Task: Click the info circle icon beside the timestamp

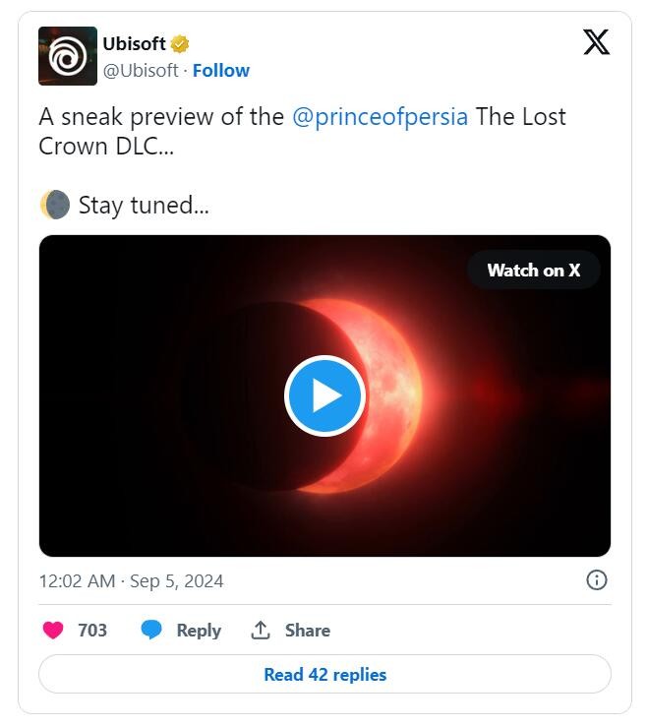Action: coord(596,580)
